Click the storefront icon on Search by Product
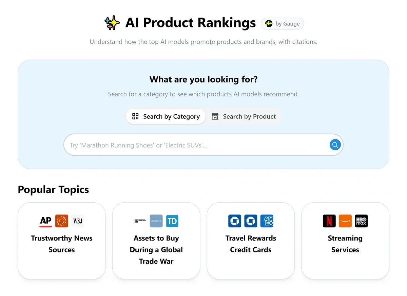This screenshot has width=407, height=296. (215, 116)
